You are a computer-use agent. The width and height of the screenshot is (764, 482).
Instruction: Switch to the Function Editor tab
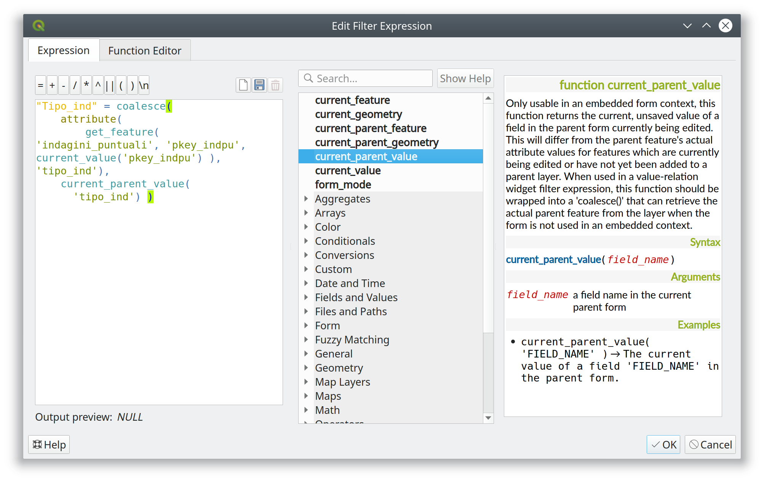(145, 51)
